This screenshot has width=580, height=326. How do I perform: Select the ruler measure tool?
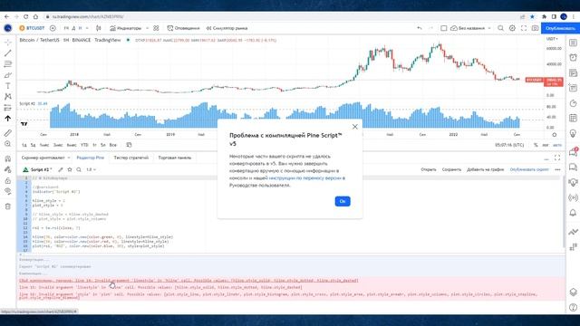(x=8, y=133)
